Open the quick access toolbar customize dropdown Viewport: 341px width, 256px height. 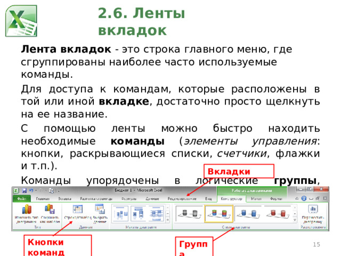[x=59, y=191]
